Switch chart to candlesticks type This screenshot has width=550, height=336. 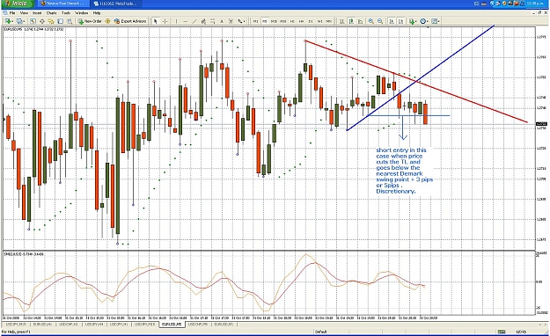tap(351, 21)
